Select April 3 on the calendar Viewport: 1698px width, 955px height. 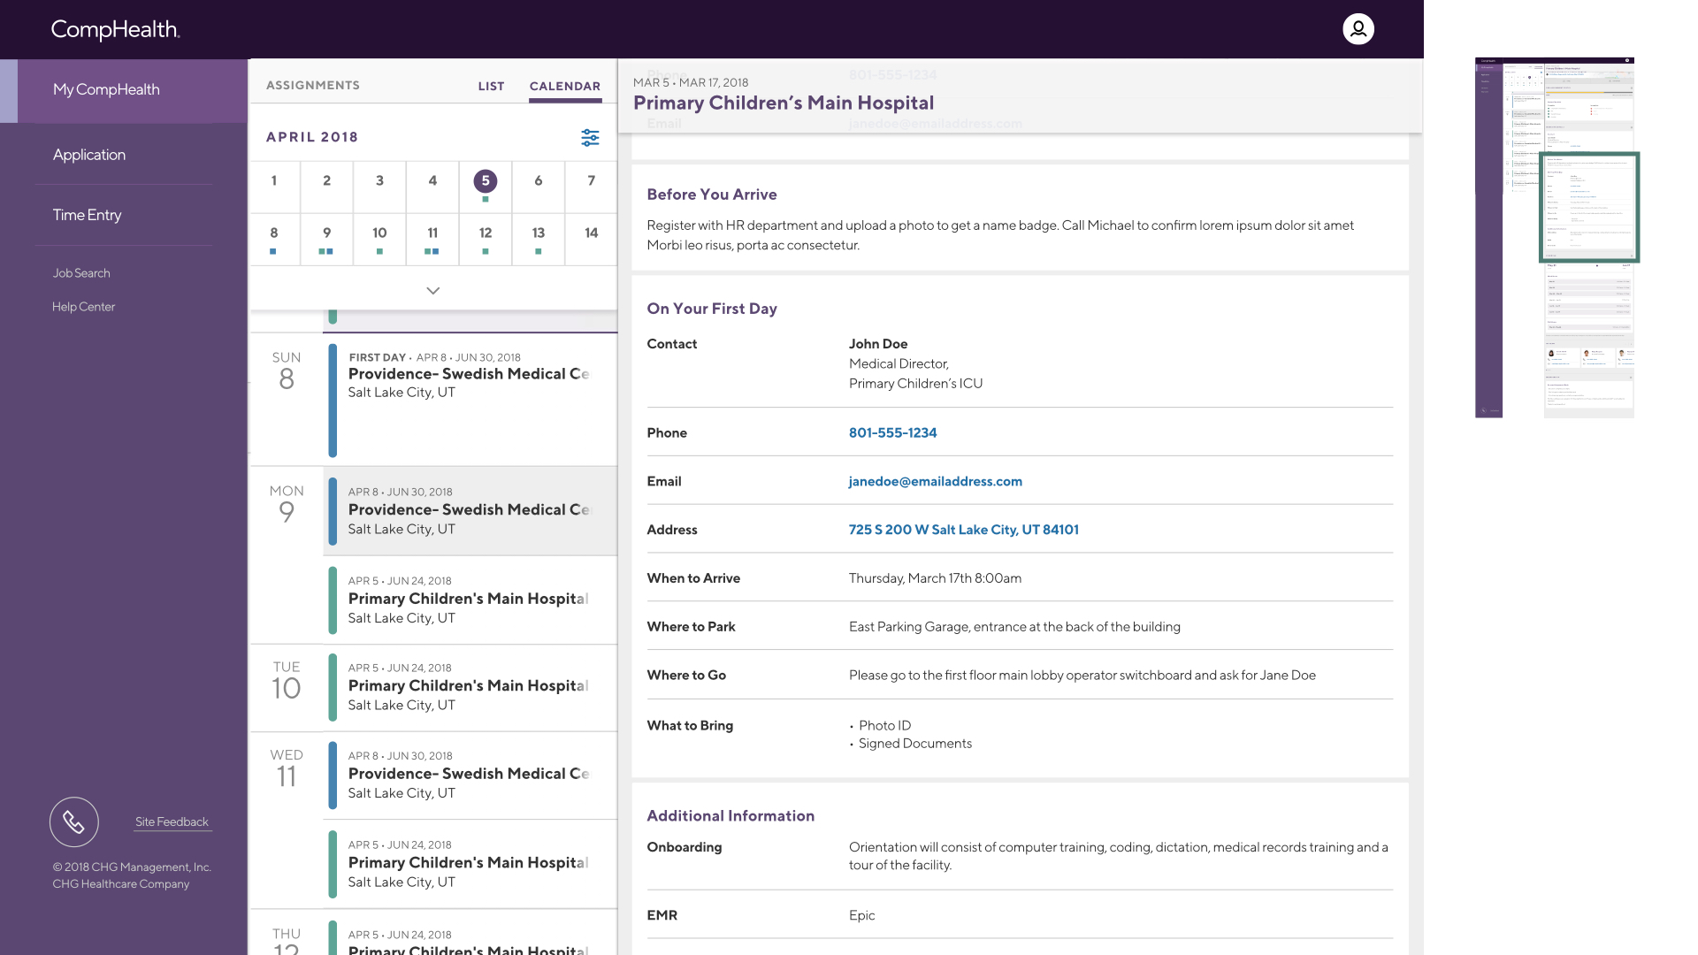[380, 187]
